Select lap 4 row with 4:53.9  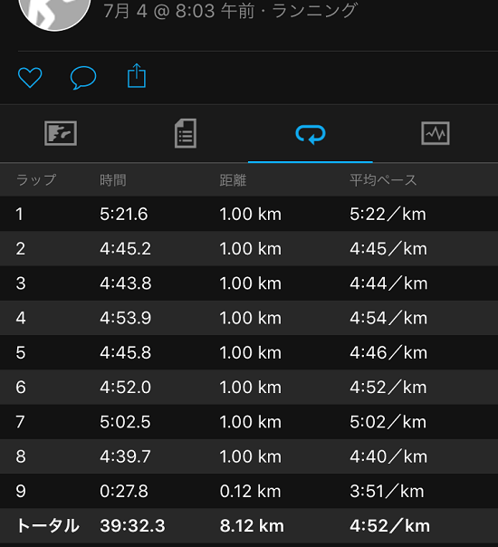pyautogui.click(x=249, y=318)
